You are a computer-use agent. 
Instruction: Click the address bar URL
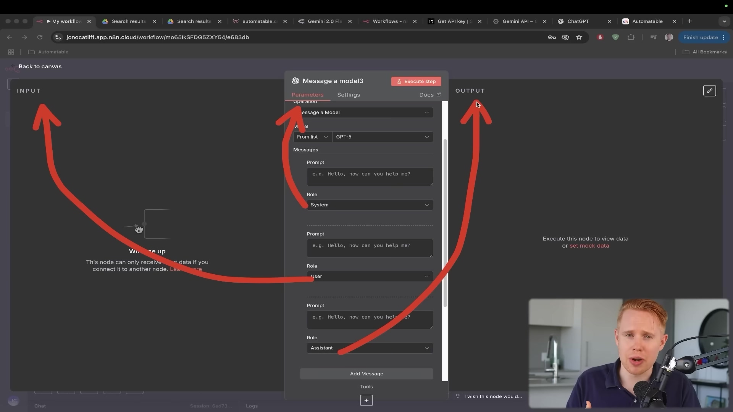tap(158, 37)
